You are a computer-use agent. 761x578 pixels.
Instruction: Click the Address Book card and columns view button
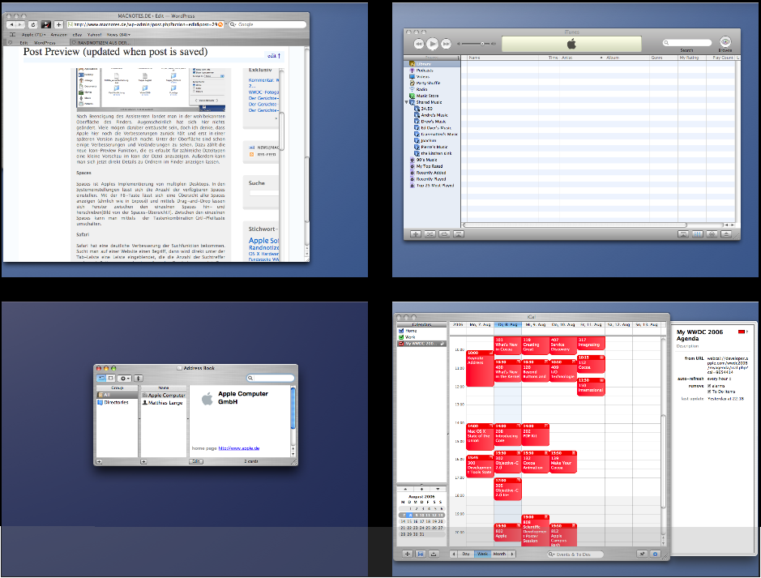point(101,378)
